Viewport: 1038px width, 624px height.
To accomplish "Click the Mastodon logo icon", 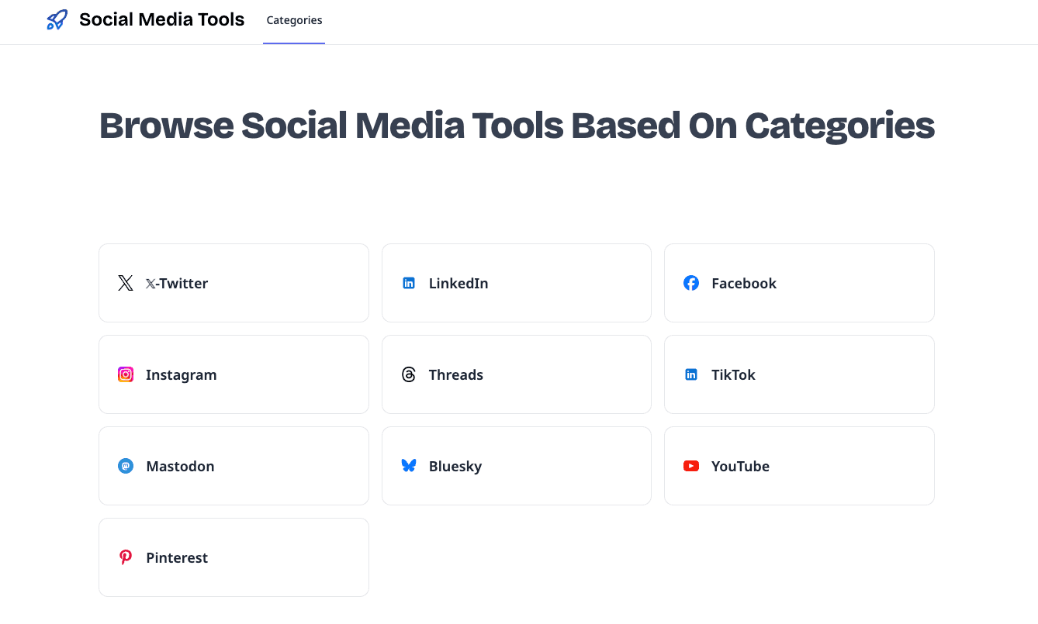I will 126,466.
